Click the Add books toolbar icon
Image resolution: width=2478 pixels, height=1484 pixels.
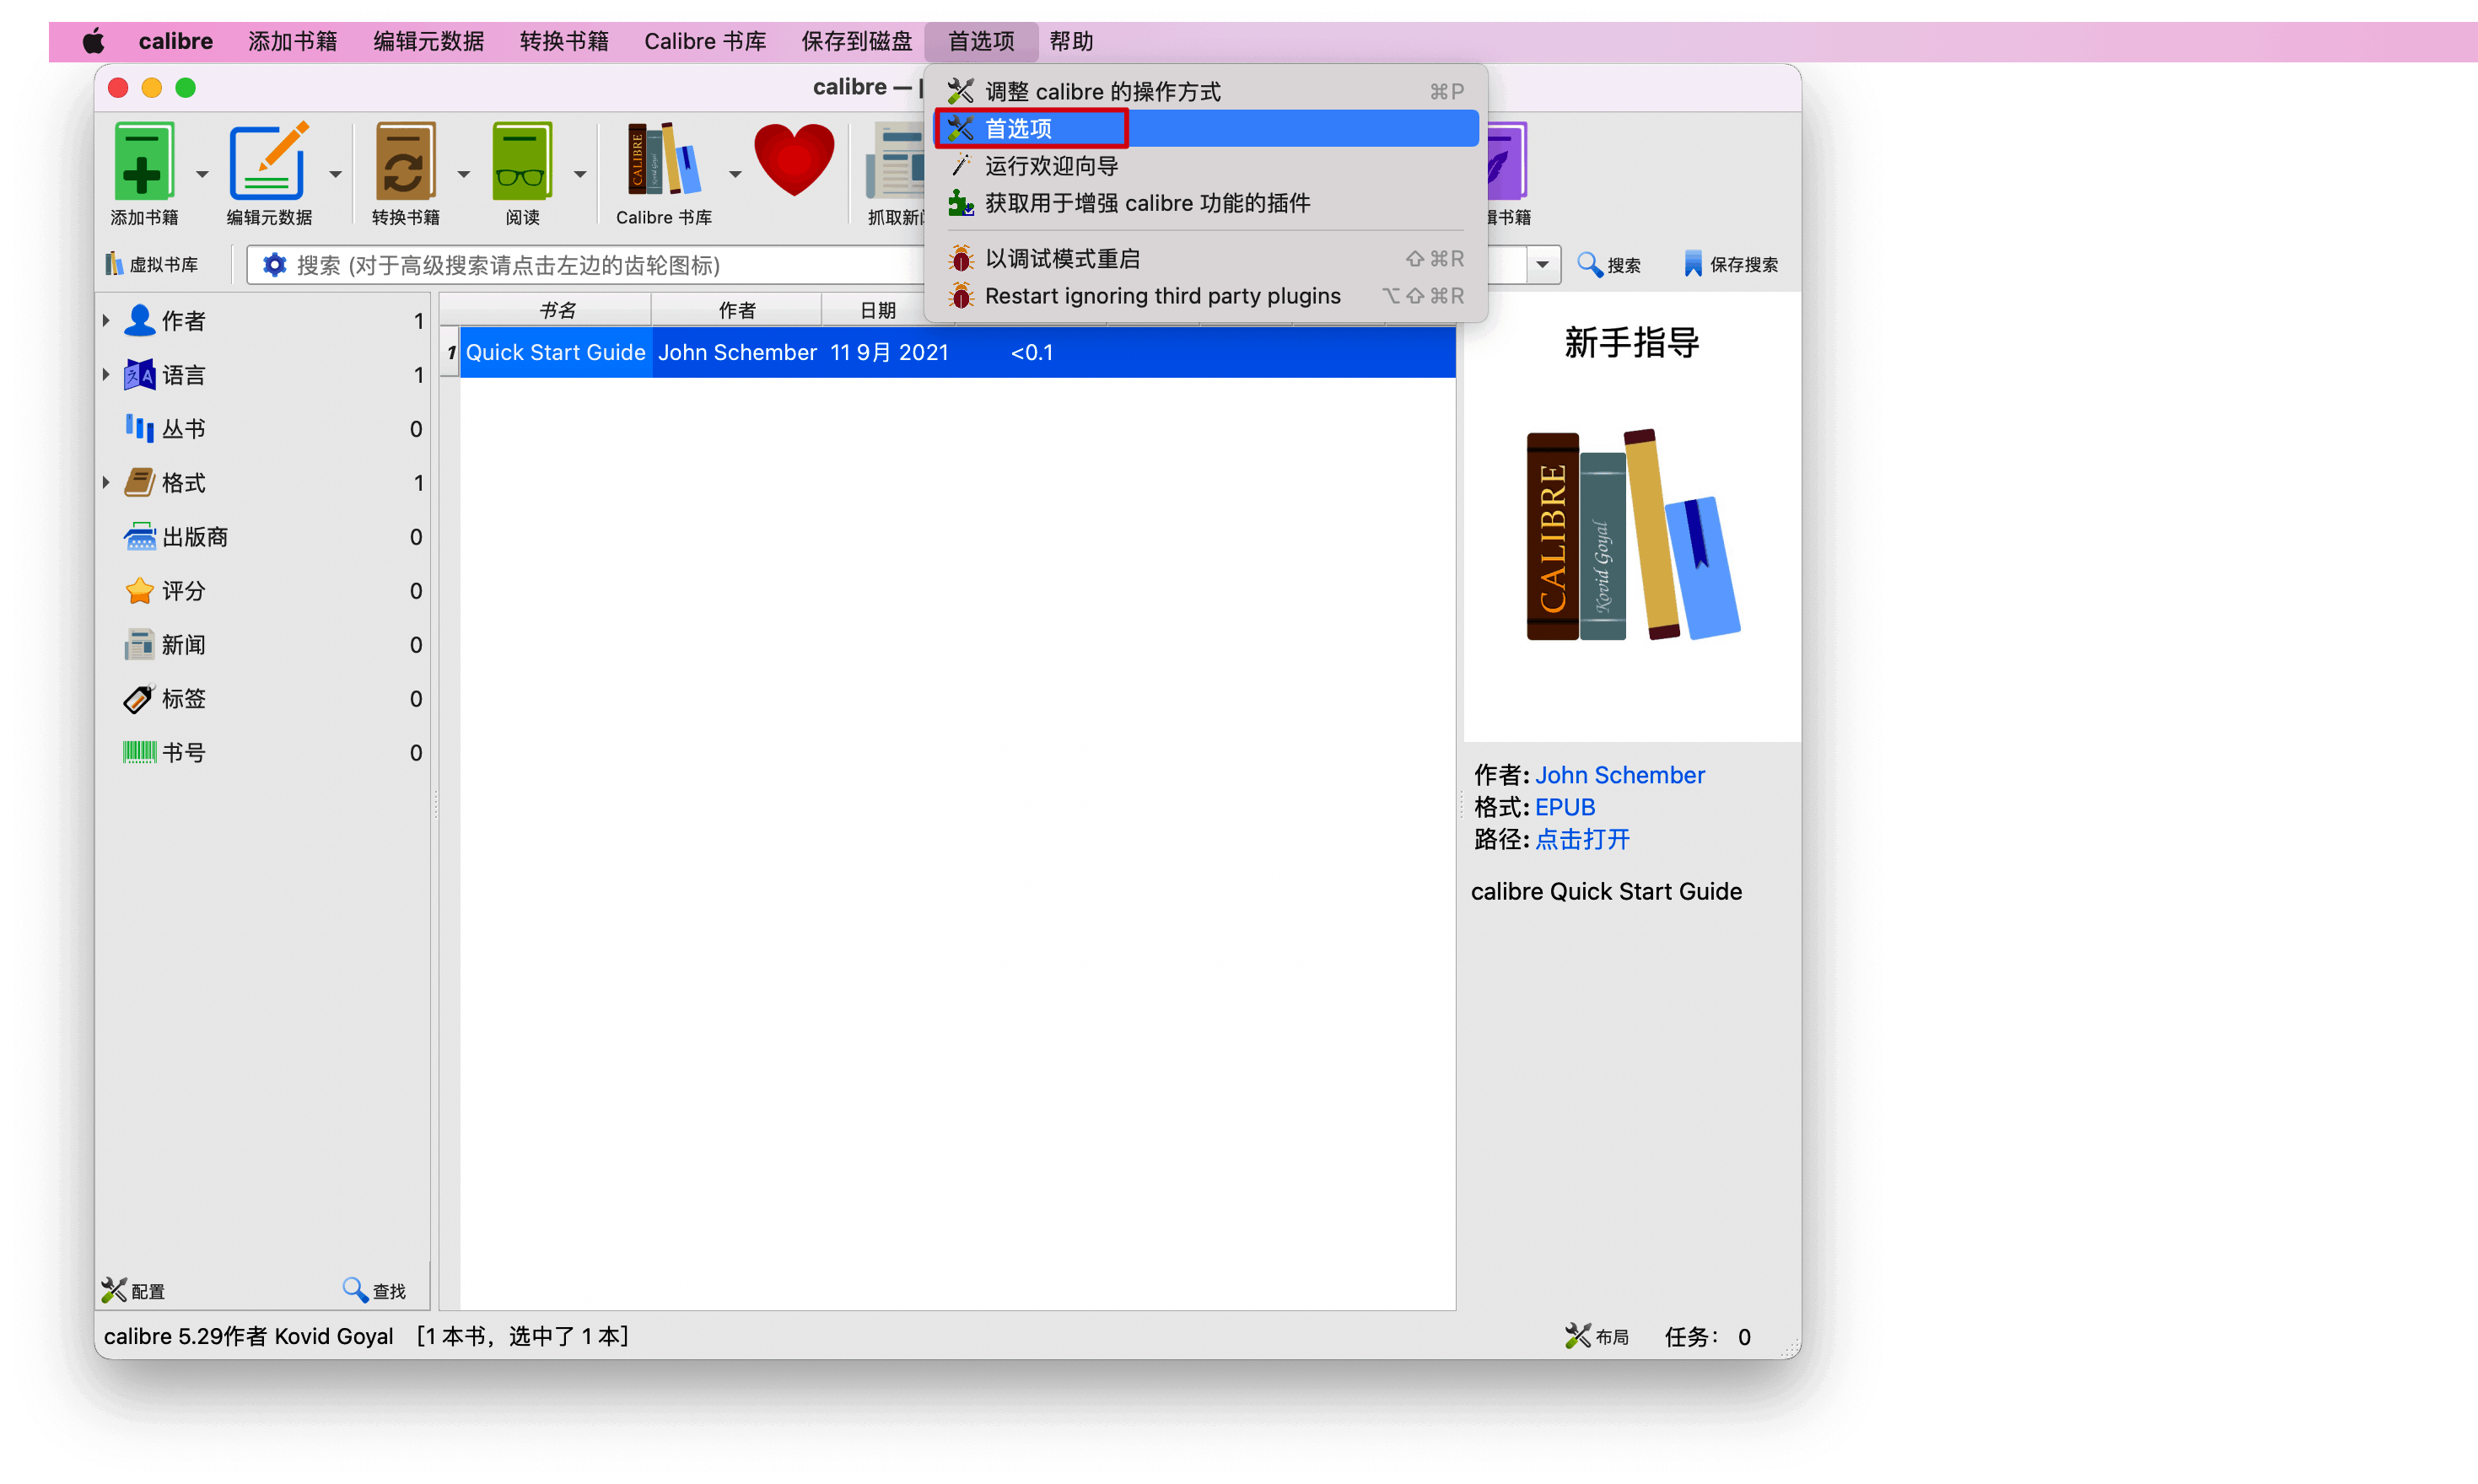144,161
